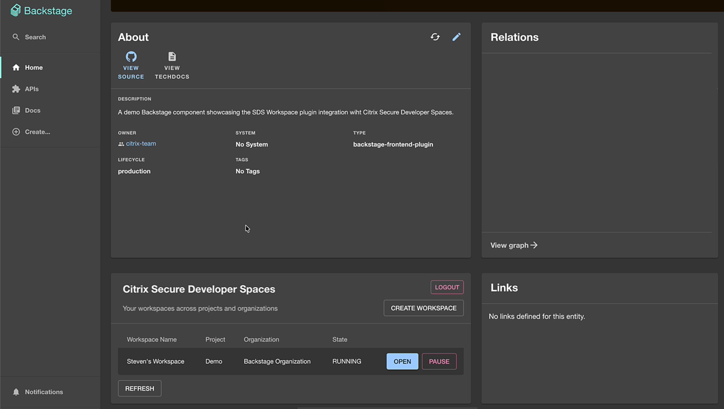Open Notifications bell icon
This screenshot has width=724, height=409.
point(16,392)
